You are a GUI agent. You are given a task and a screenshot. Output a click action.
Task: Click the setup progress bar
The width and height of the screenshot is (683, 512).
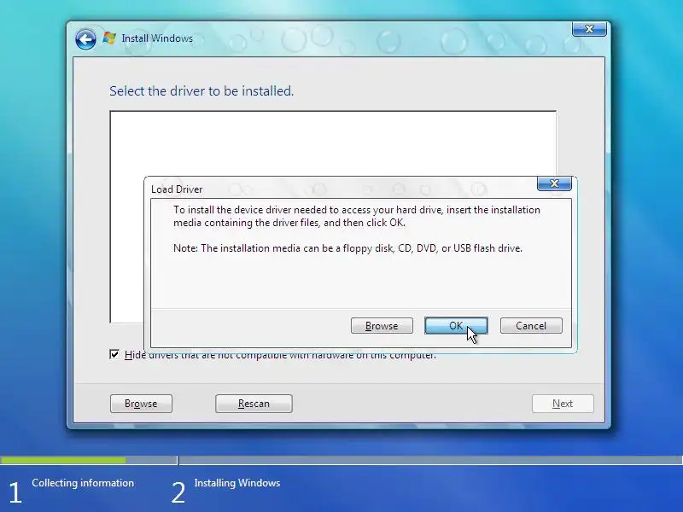point(341,460)
